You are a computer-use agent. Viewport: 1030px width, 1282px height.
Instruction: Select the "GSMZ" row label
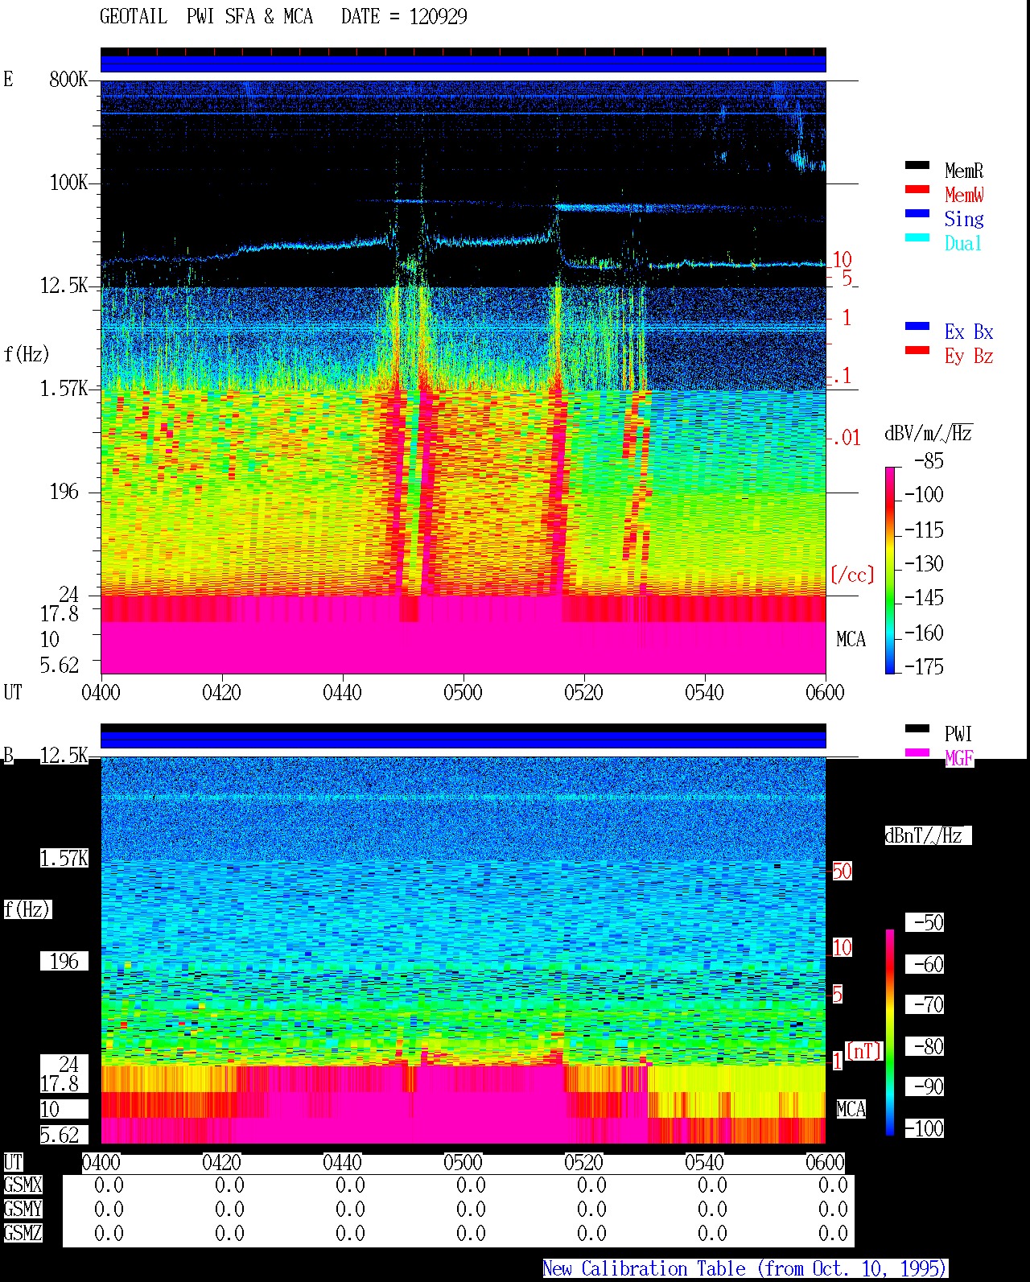(23, 1234)
